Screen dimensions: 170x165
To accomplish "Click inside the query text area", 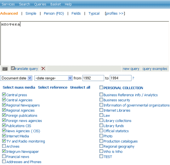I will 85,43.
